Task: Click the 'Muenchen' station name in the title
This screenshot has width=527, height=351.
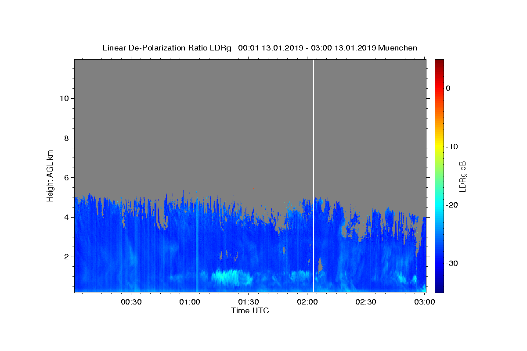Action: [397, 48]
